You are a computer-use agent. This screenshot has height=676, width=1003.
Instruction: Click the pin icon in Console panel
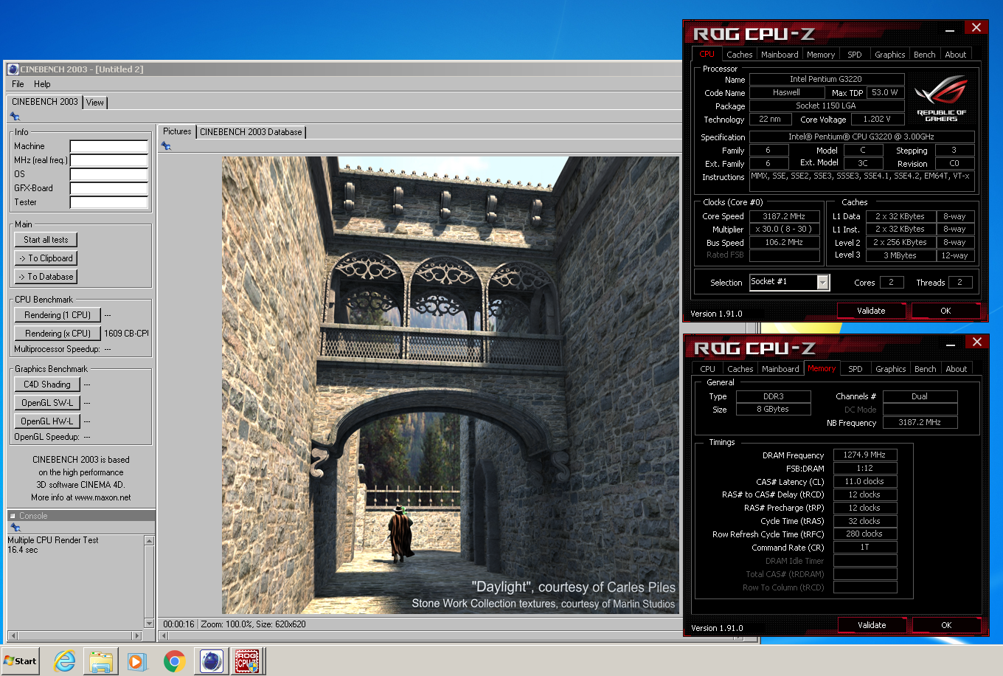click(15, 528)
